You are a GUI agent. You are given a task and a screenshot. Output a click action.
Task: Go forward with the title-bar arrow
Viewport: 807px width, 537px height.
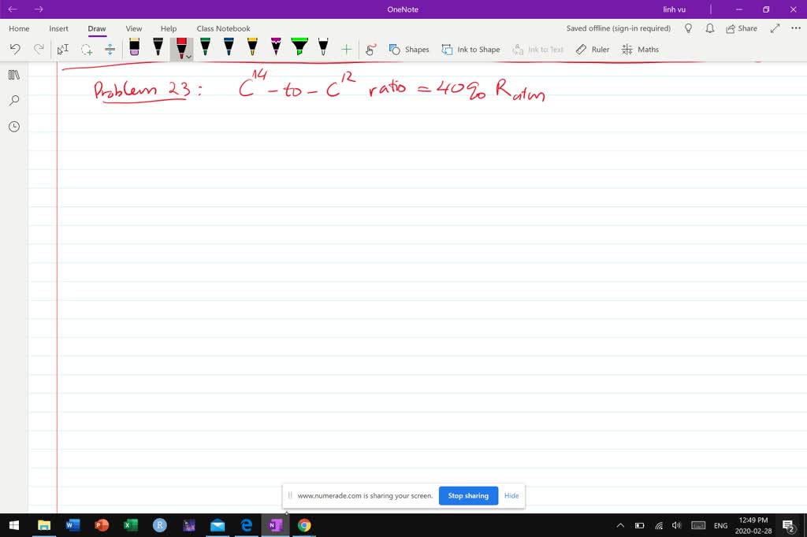pos(39,9)
